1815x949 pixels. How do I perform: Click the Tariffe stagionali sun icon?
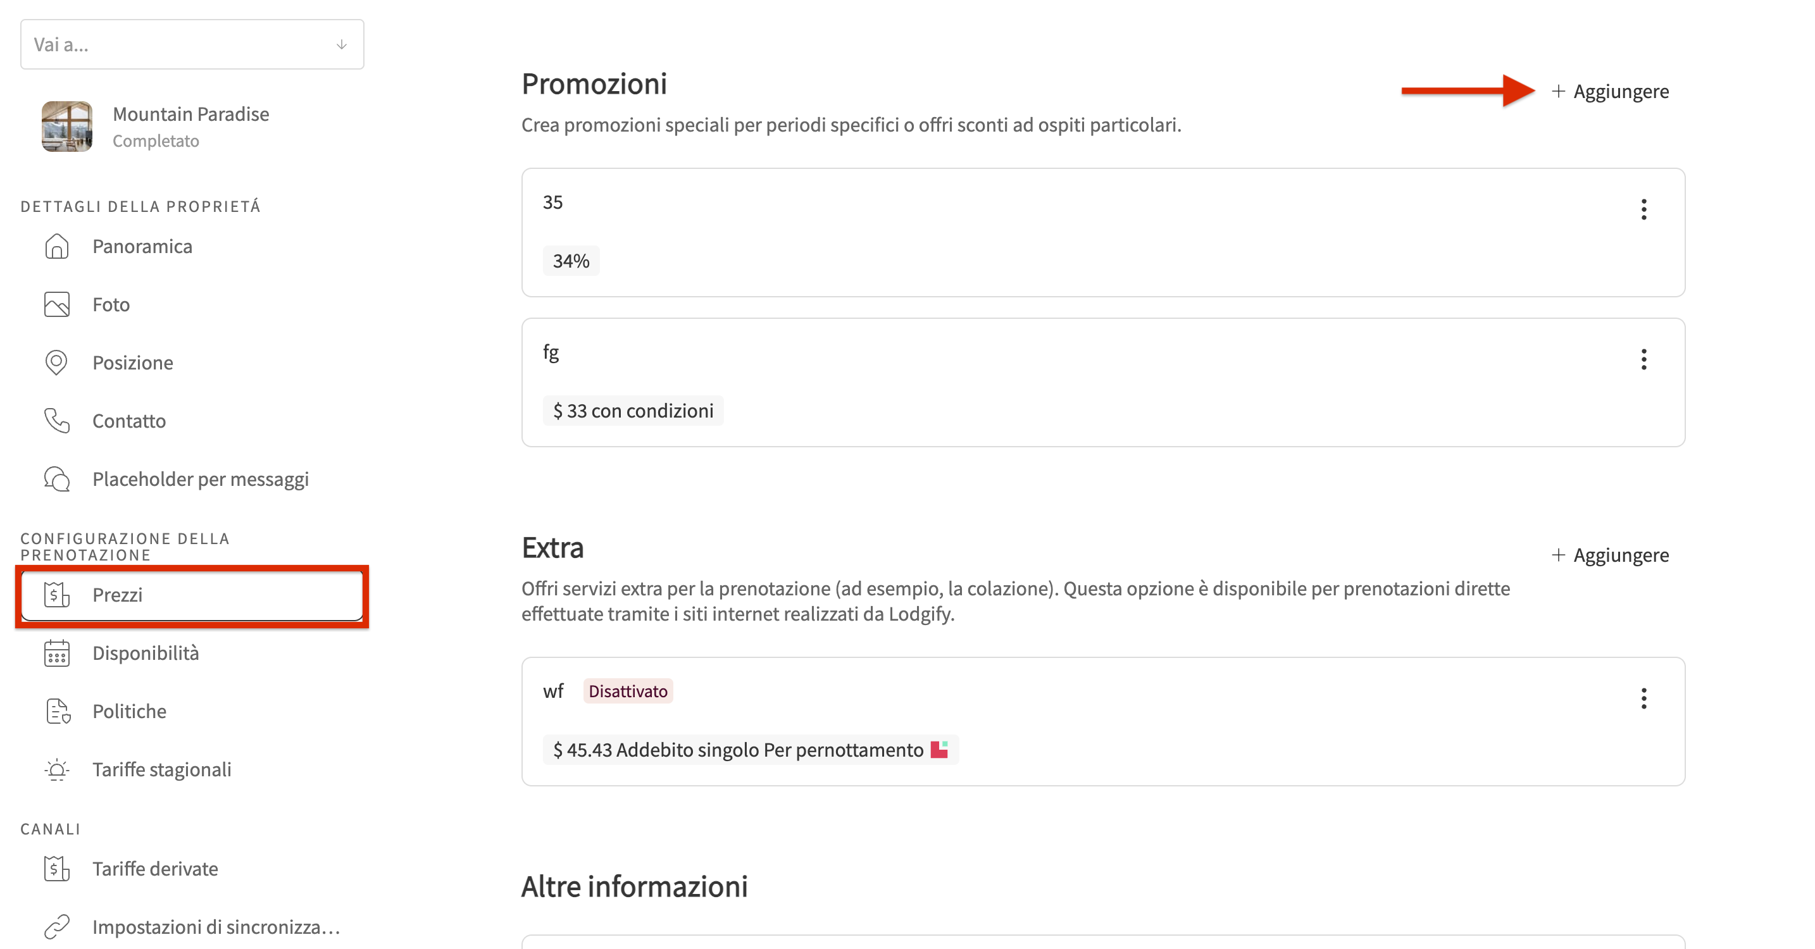click(56, 769)
